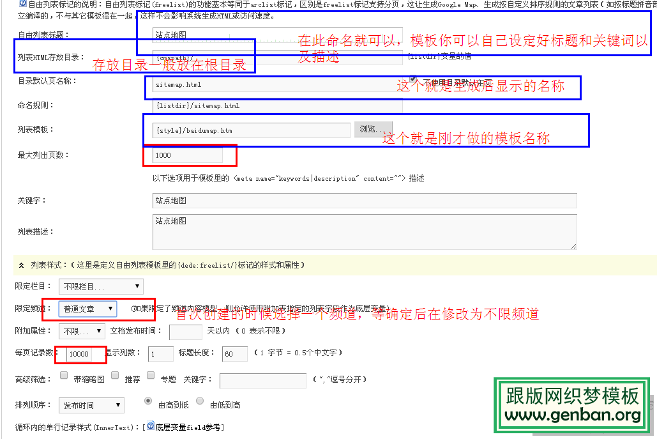Collapse the 列表样式 section arrow icon

tap(21, 265)
